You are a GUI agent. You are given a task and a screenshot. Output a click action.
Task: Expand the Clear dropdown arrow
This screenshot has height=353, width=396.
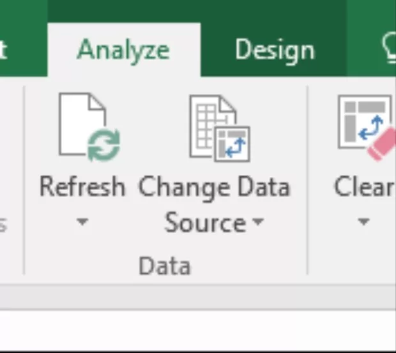pos(363,223)
